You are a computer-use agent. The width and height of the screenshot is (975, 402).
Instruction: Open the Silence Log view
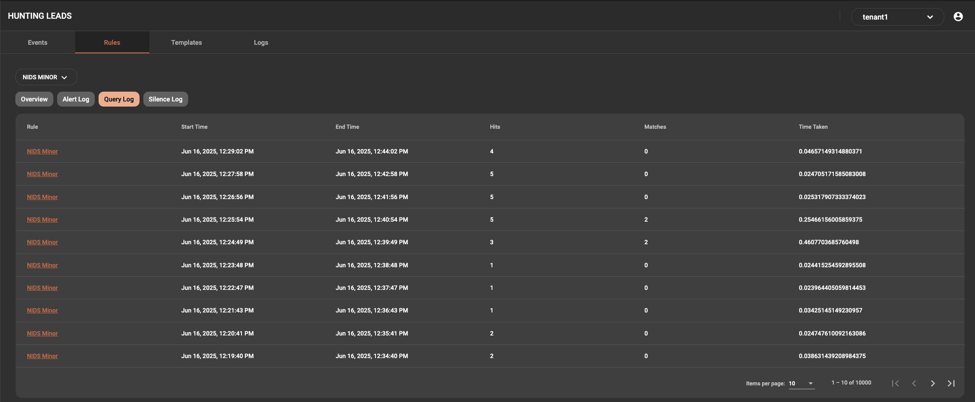165,99
